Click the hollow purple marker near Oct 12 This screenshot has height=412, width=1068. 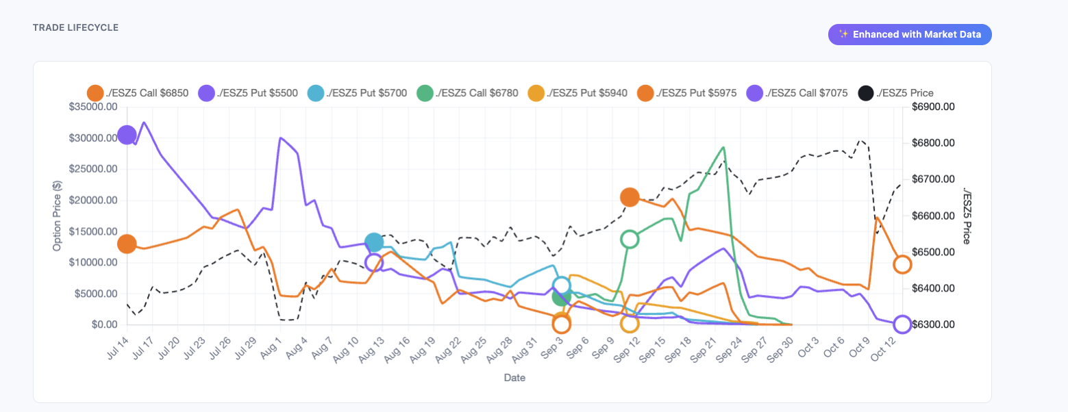pyautogui.click(x=902, y=324)
